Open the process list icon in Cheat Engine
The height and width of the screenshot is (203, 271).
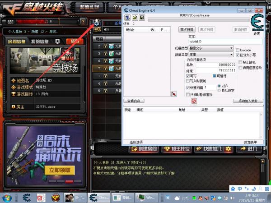point(127,18)
